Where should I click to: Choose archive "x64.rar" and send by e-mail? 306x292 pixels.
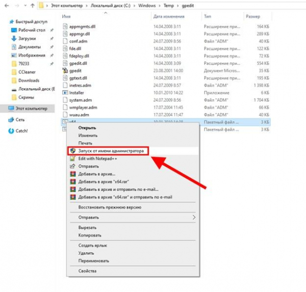[x=125, y=197]
